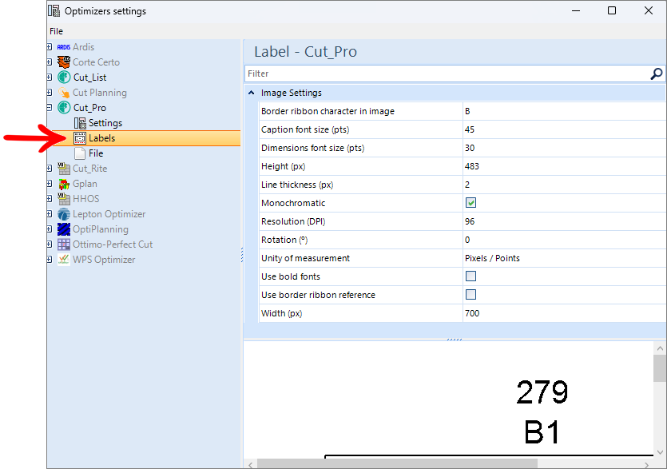Expand the WPS Optimizer tree node
This screenshot has height=469, width=667.
tap(50, 260)
